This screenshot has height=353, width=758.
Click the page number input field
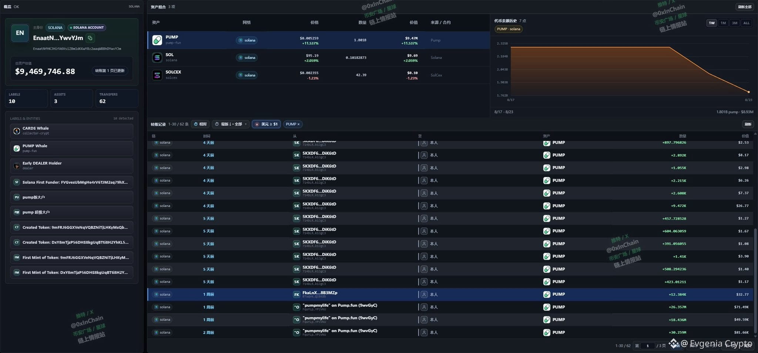point(648,346)
